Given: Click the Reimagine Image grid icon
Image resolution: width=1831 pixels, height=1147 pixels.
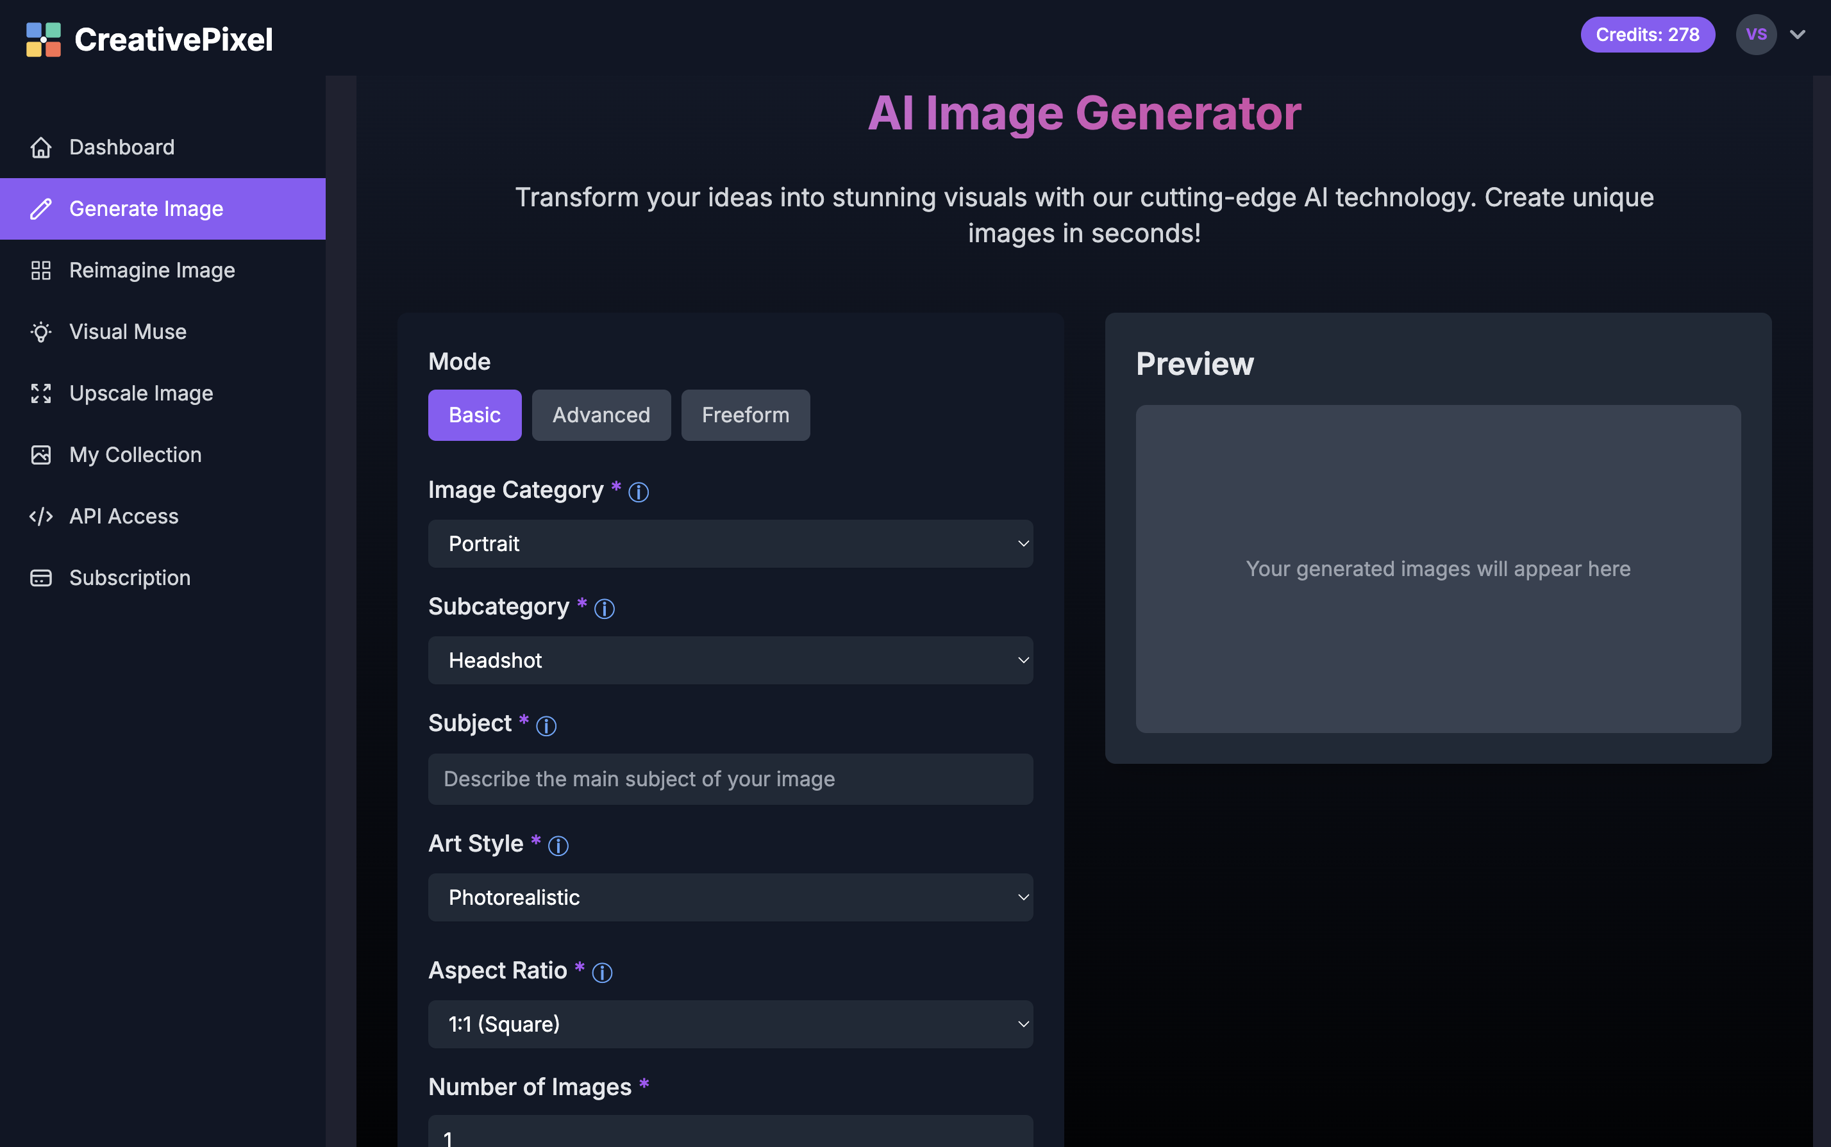Looking at the screenshot, I should [x=41, y=270].
